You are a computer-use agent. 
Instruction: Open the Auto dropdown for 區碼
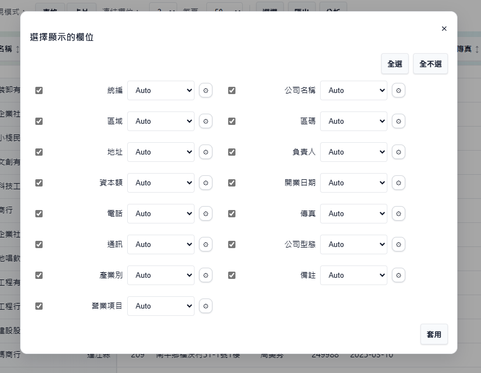(353, 121)
